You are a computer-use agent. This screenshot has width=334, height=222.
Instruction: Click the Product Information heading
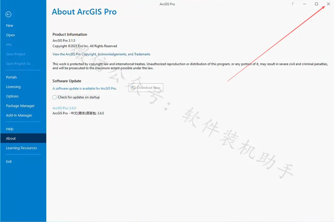(x=70, y=35)
